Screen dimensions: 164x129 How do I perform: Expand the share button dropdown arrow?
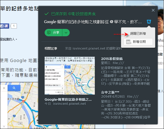(66, 33)
